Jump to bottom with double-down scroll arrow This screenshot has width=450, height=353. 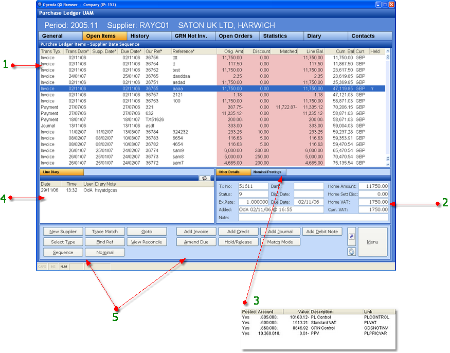coord(388,158)
